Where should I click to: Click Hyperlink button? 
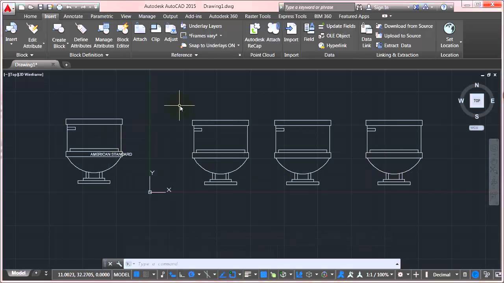point(333,46)
